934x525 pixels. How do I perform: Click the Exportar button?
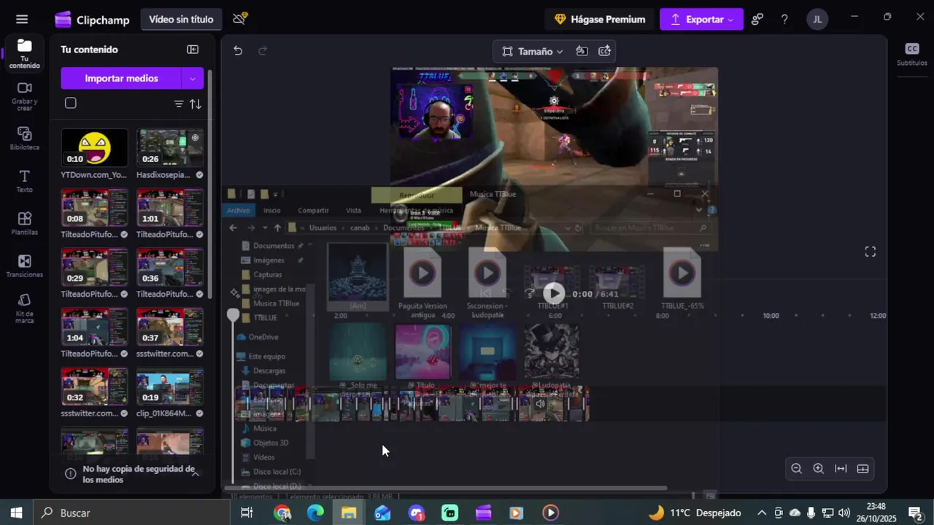coord(701,20)
